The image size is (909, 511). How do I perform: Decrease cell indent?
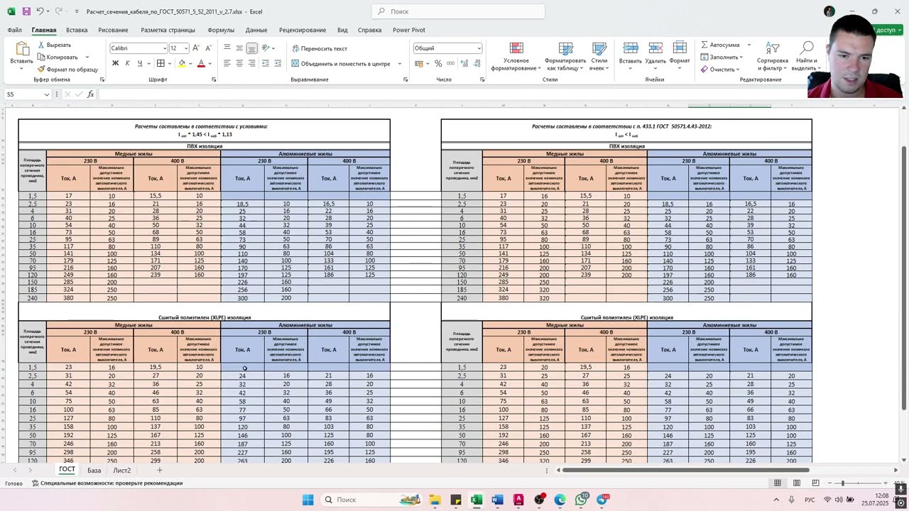(x=266, y=63)
